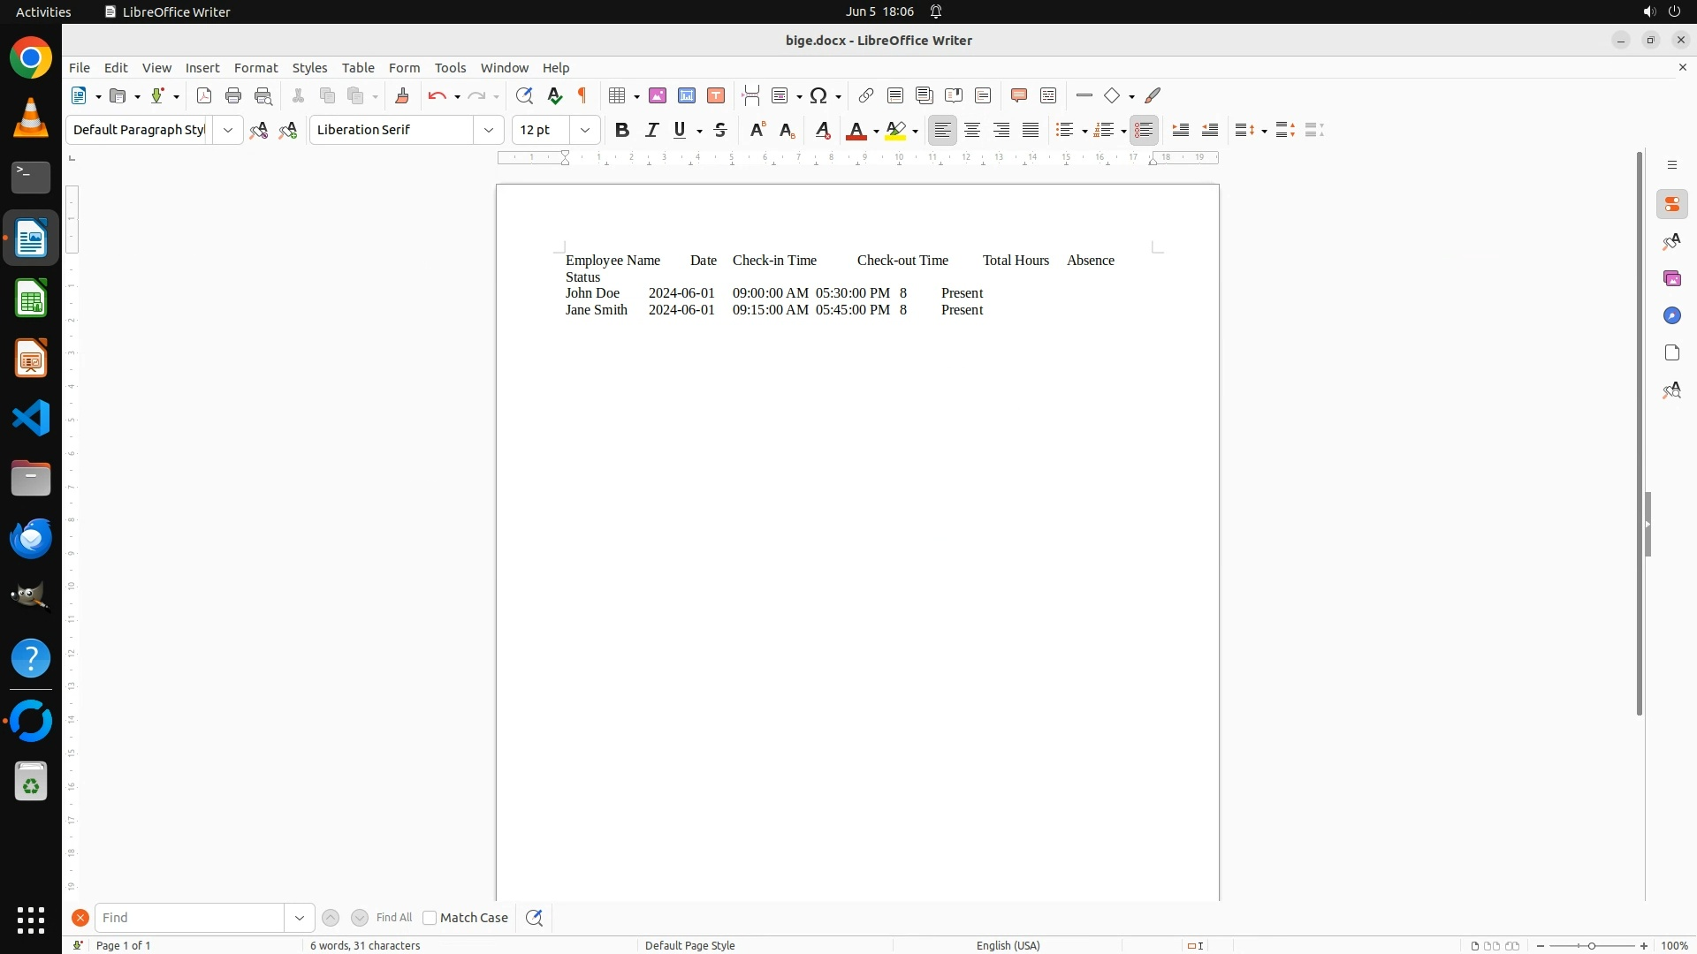The image size is (1697, 954).
Task: Enable the Match Case checkbox
Action: tap(430, 918)
